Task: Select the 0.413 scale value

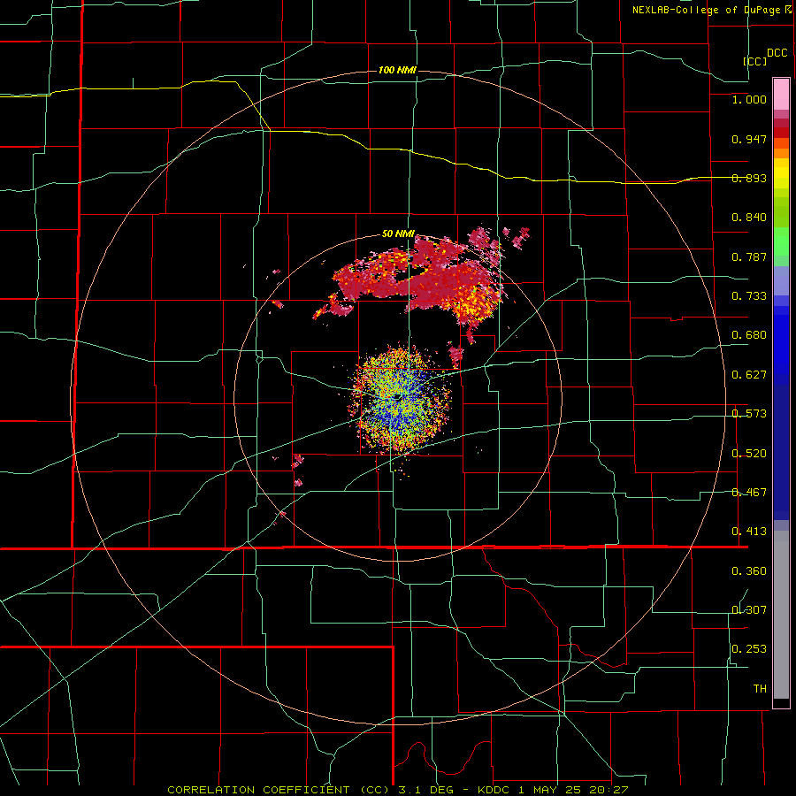Action: click(749, 532)
